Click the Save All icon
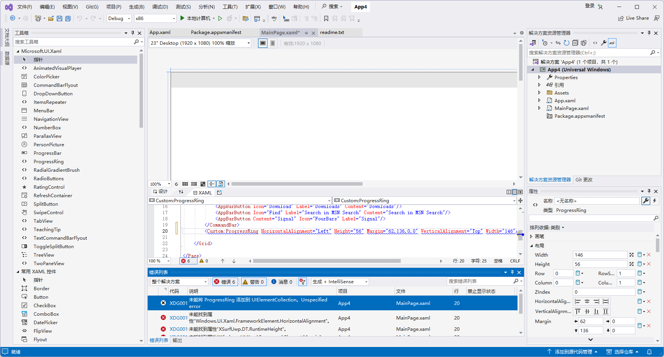 point(68,19)
